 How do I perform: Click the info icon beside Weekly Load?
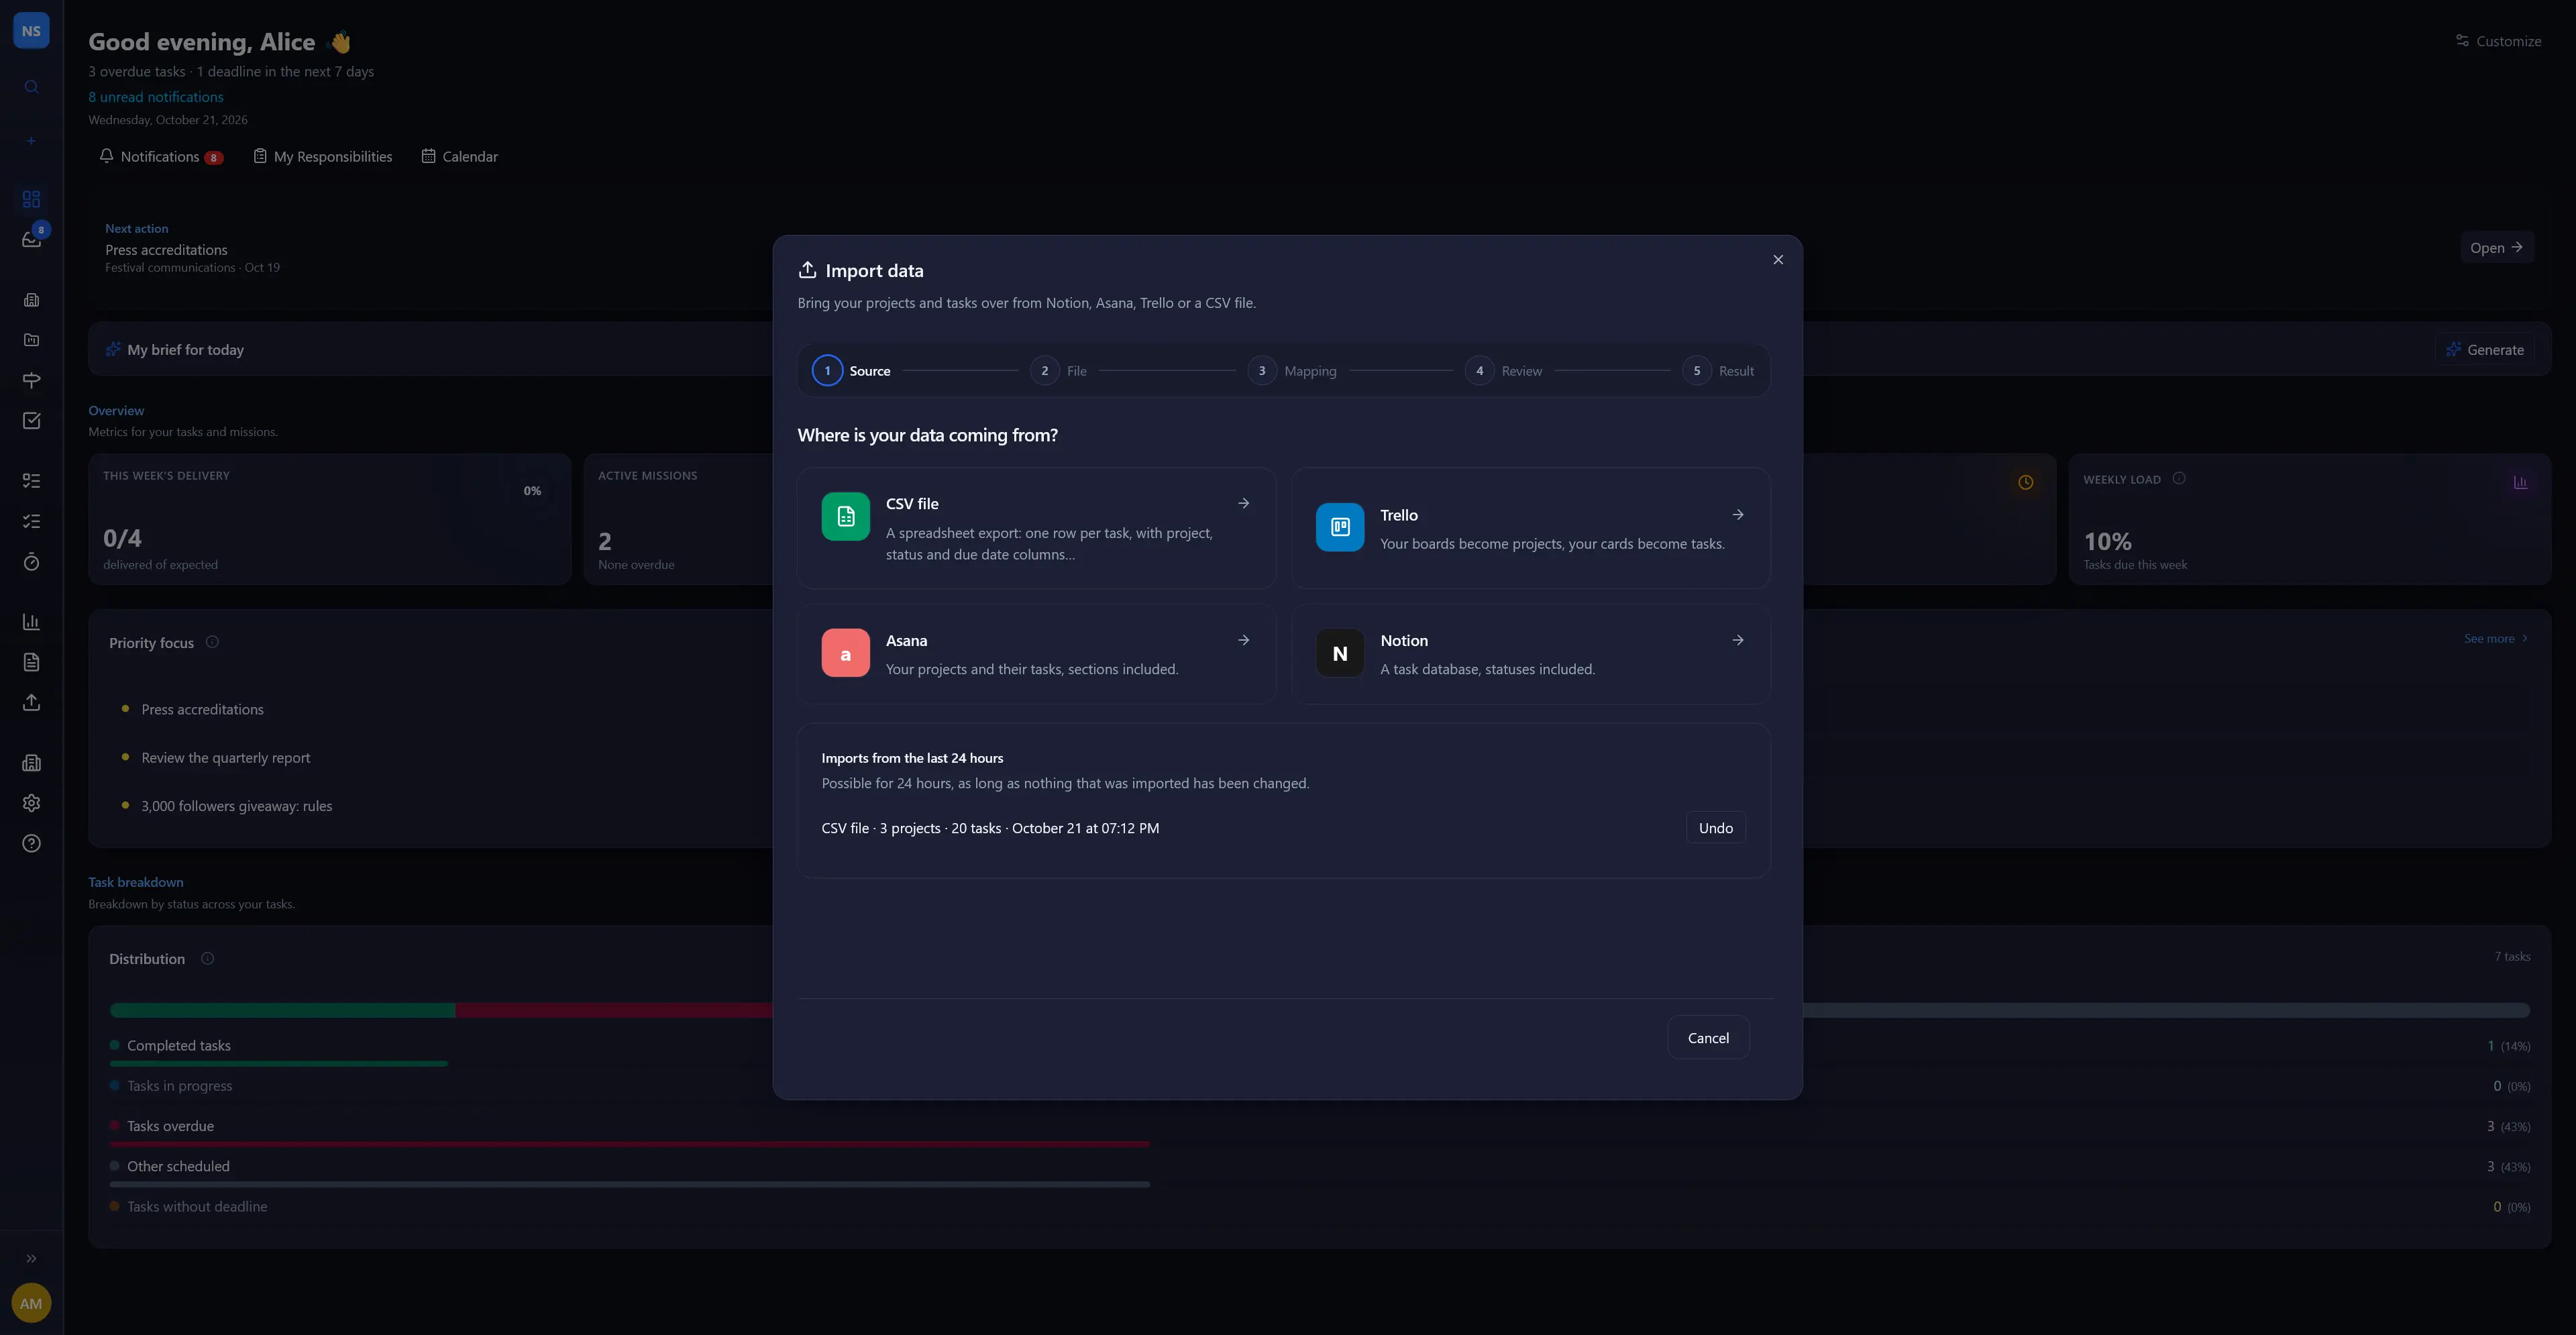pyautogui.click(x=2179, y=478)
